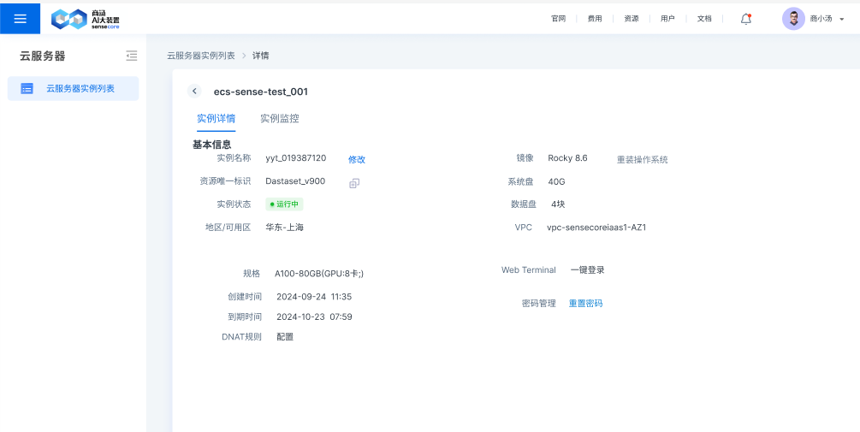Screen dimensions: 860x432
Task: Click the list icon beside 云服务器实例列表
Action: (27, 88)
